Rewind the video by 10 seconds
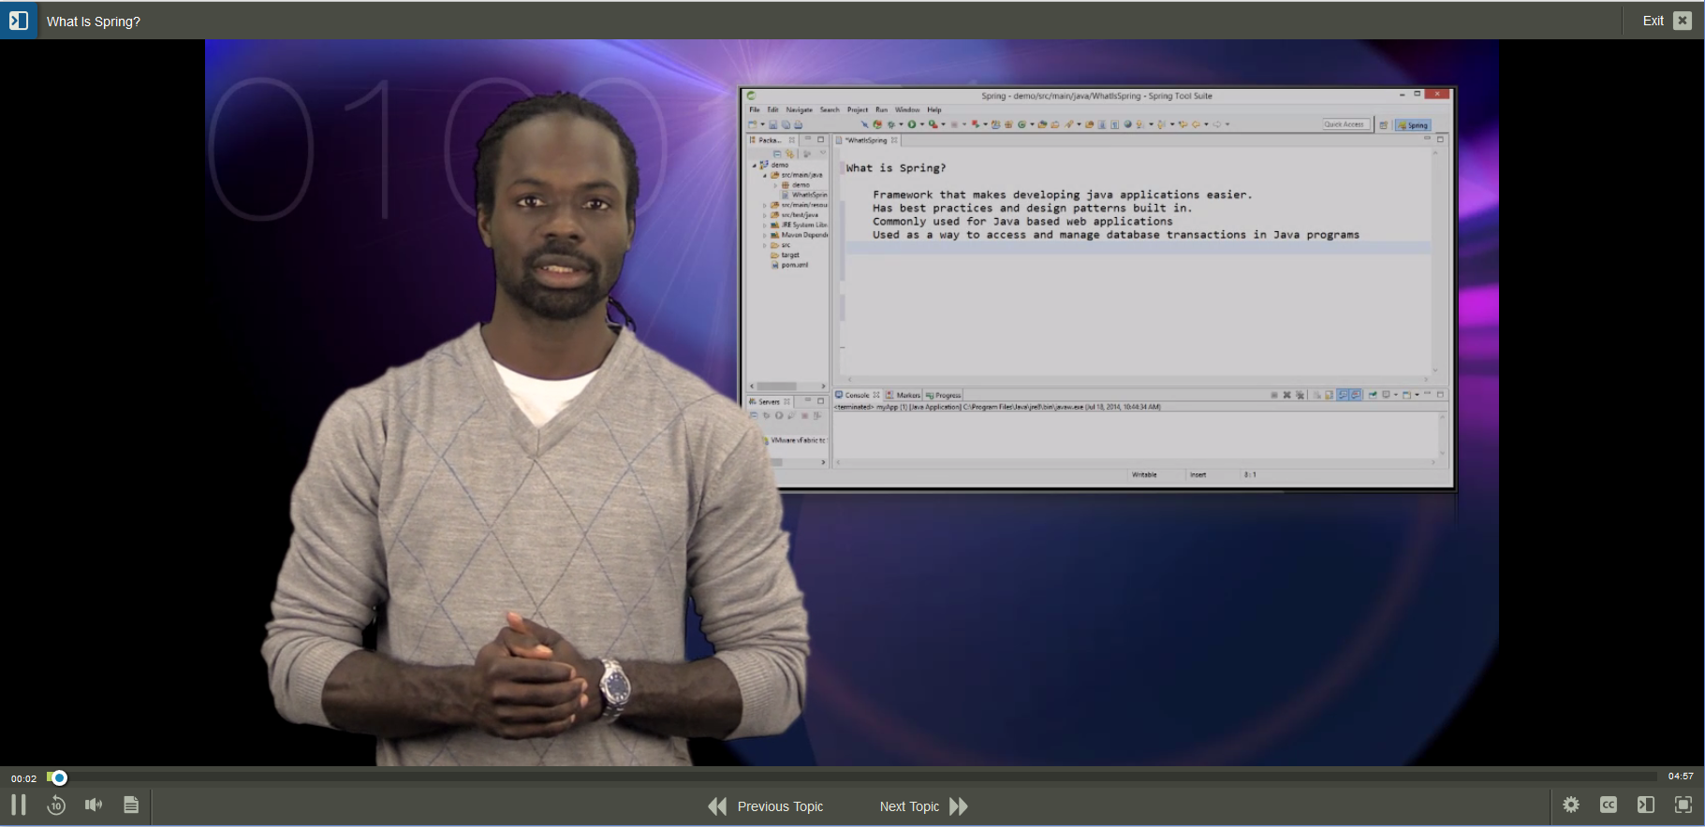1705x827 pixels. coord(56,805)
